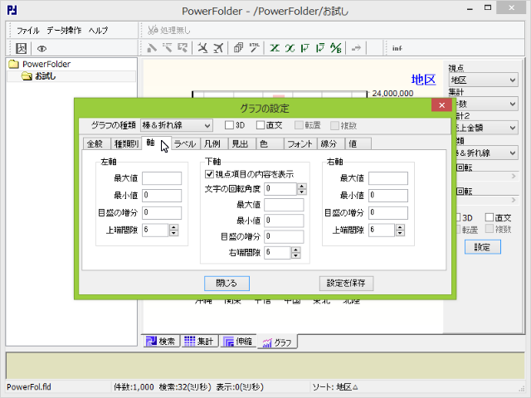Image resolution: width=531 pixels, height=398 pixels.
Task: Increase 文字の回転角度 with up arrow
Action: pos(302,186)
